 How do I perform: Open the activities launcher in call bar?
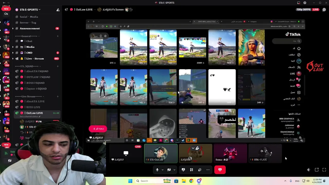(191, 170)
